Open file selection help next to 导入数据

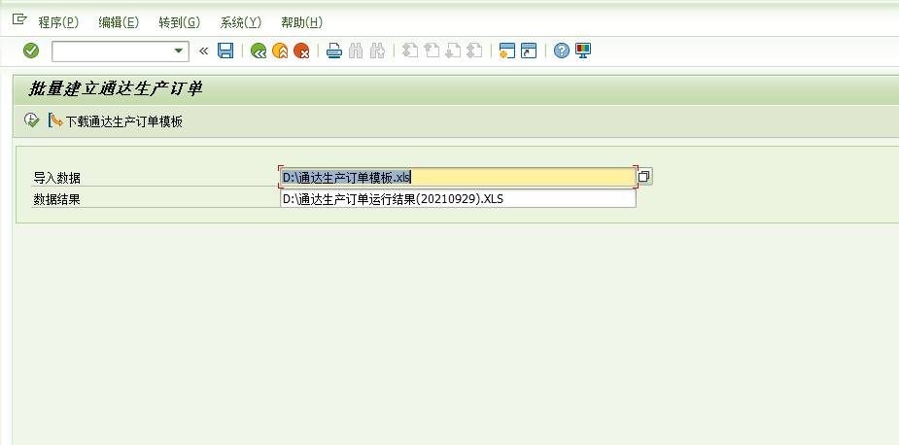644,177
